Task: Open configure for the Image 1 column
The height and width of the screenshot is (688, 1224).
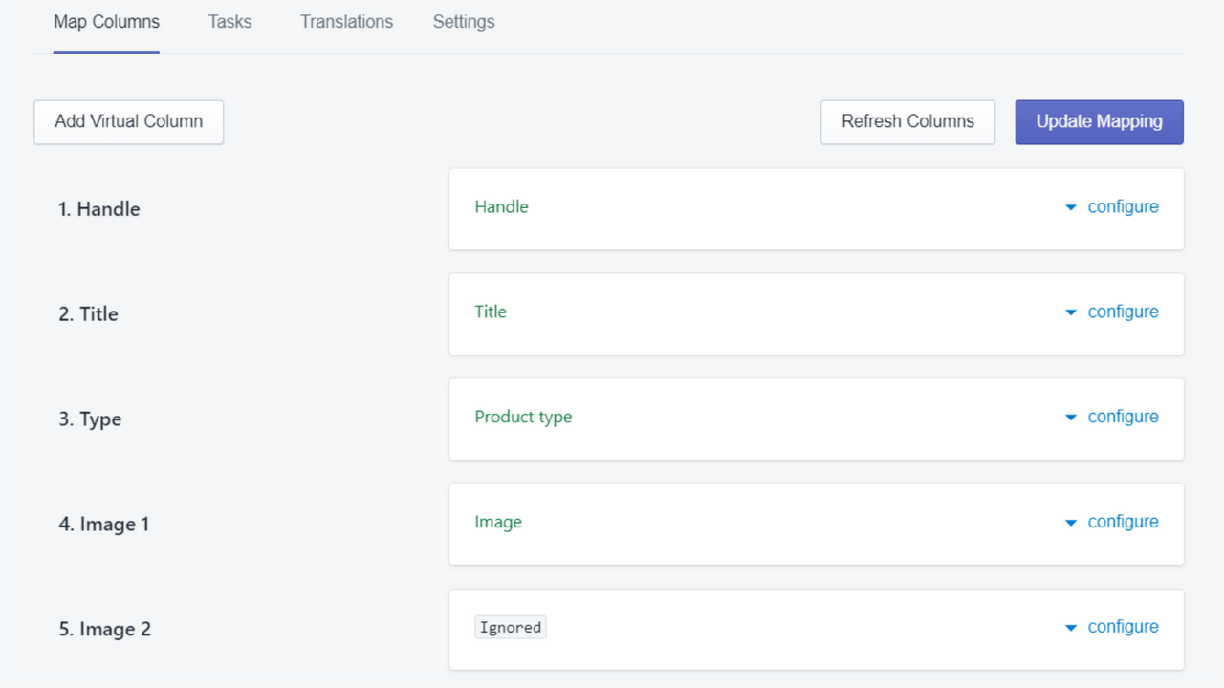Action: click(1123, 522)
